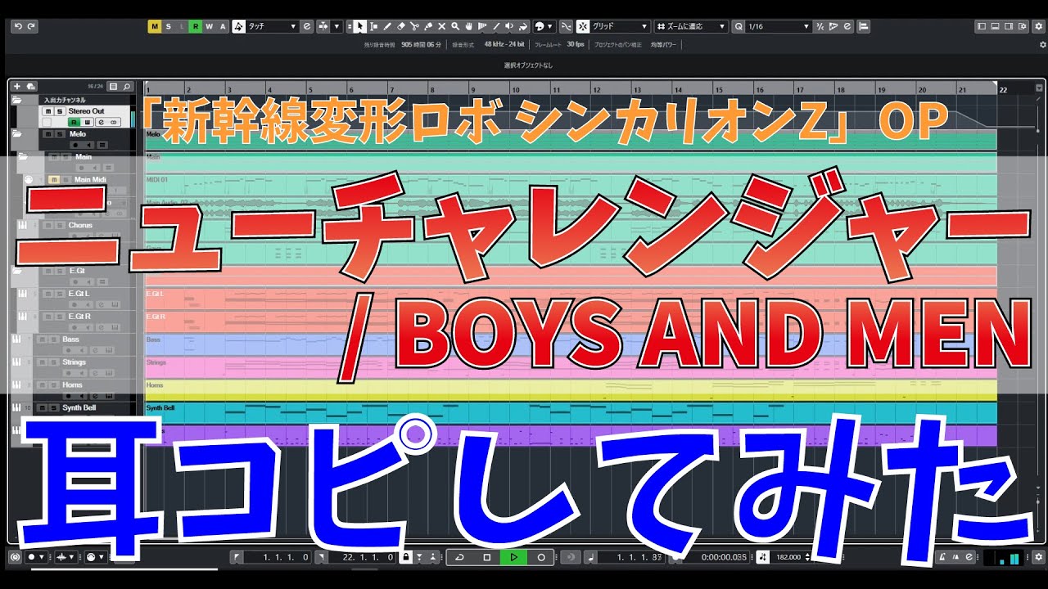
Task: Solo the Stereo Out channel
Action: (x=59, y=111)
